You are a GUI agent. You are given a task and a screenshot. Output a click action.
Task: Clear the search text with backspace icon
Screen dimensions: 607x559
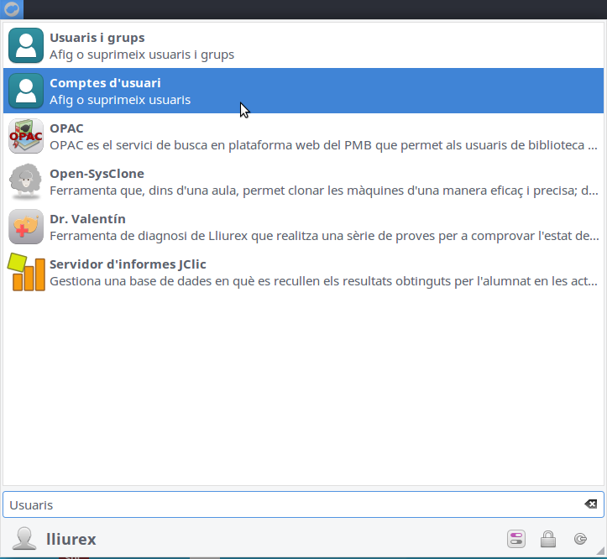590,504
